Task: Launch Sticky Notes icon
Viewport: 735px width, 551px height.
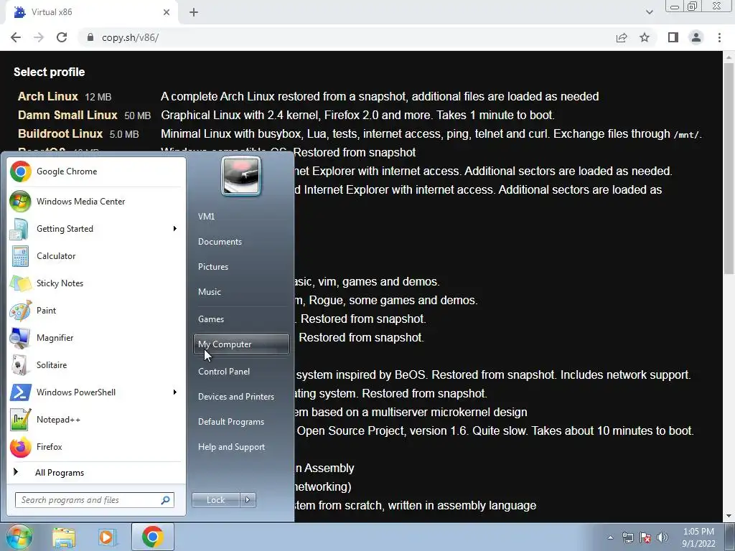Action: 21,283
